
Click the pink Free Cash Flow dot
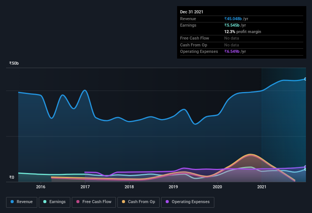pos(78,202)
